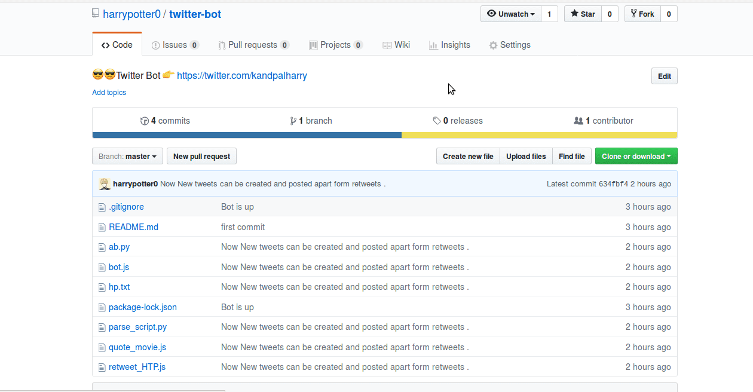Click the commits history clock icon
The image size is (753, 392).
click(x=145, y=121)
